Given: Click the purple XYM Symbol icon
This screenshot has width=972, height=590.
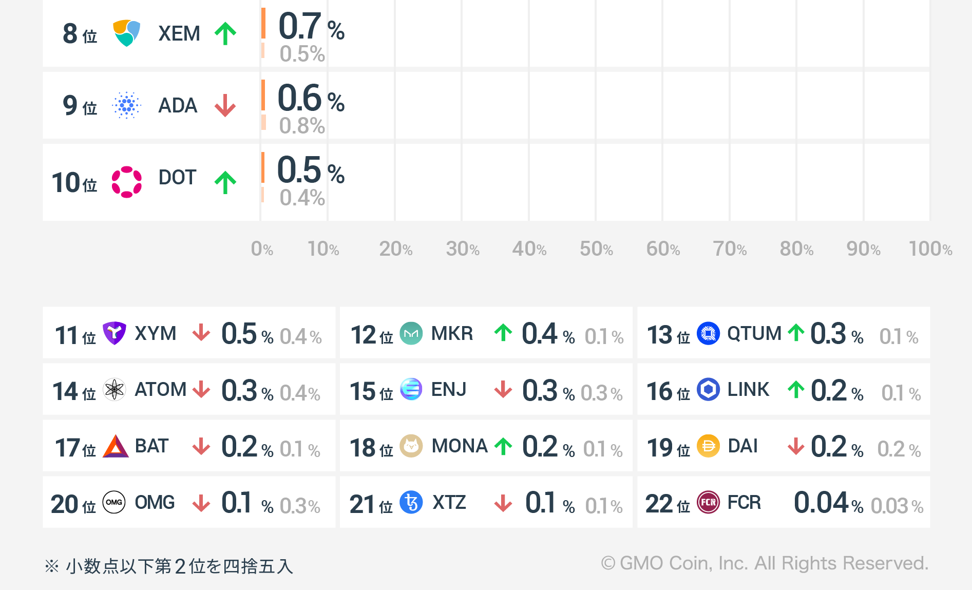Looking at the screenshot, I should click(114, 333).
